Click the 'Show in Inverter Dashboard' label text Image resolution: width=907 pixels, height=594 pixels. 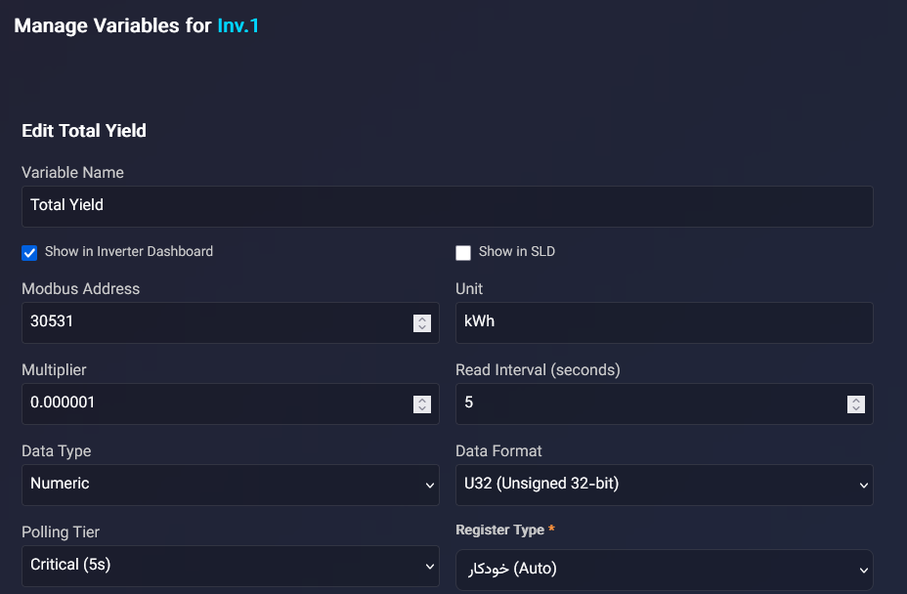(129, 252)
